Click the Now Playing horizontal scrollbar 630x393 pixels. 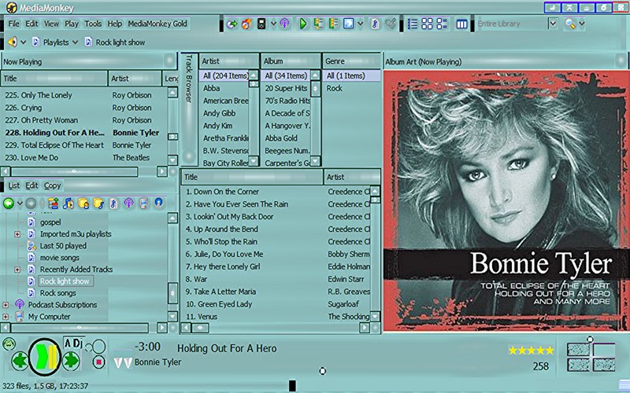tap(74, 171)
